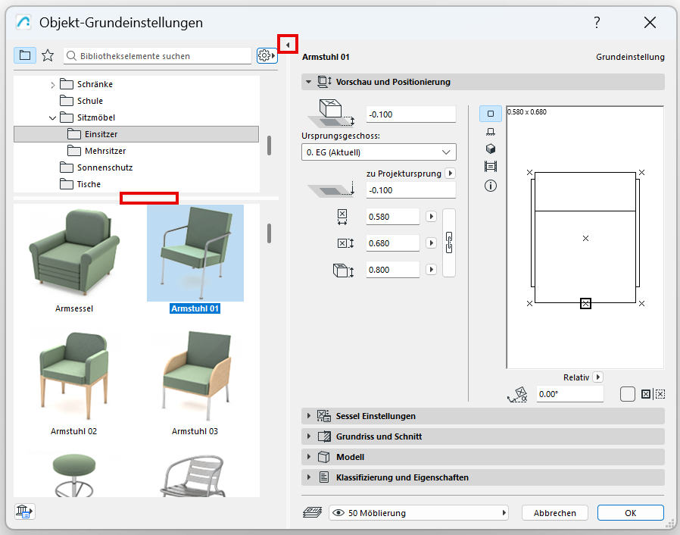Select the front elevation preview icon
Screen dimensions: 680x535
[x=491, y=131]
